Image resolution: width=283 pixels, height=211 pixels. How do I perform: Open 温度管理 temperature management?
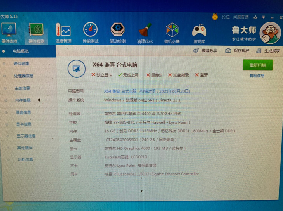click(63, 33)
